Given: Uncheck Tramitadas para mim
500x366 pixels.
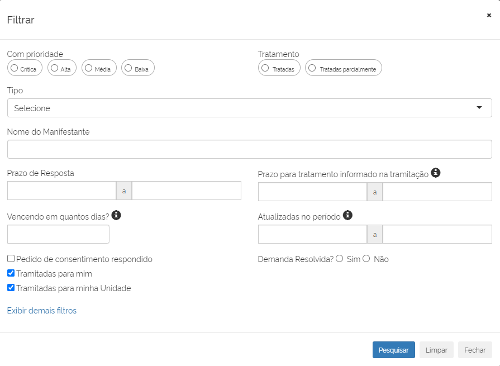Looking at the screenshot, I should click(11, 274).
